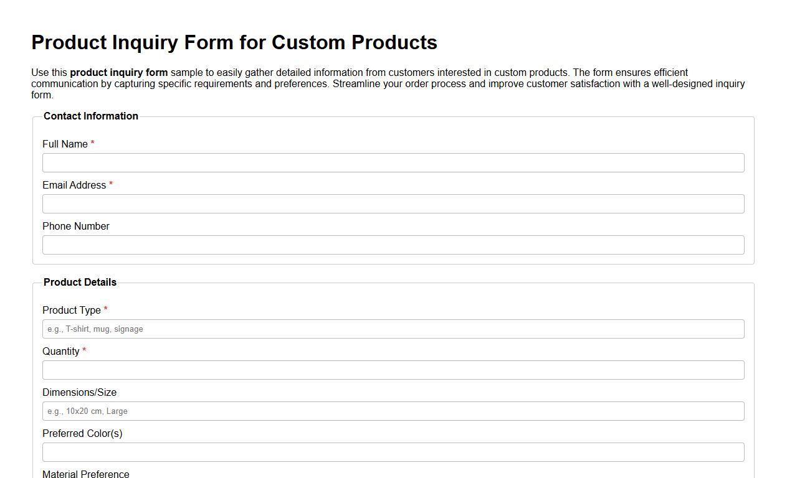
Task: Click the Quantity label
Action: click(62, 351)
